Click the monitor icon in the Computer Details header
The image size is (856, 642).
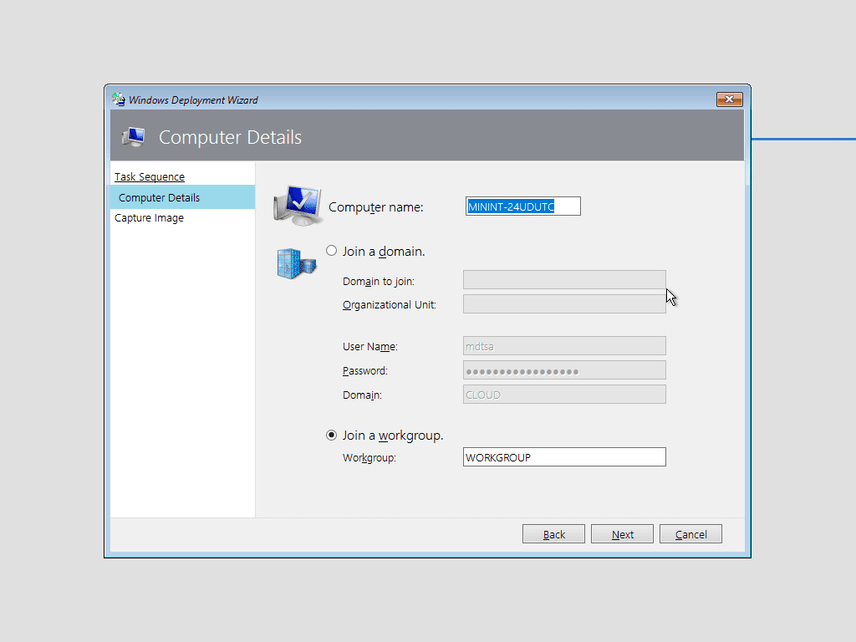point(133,136)
